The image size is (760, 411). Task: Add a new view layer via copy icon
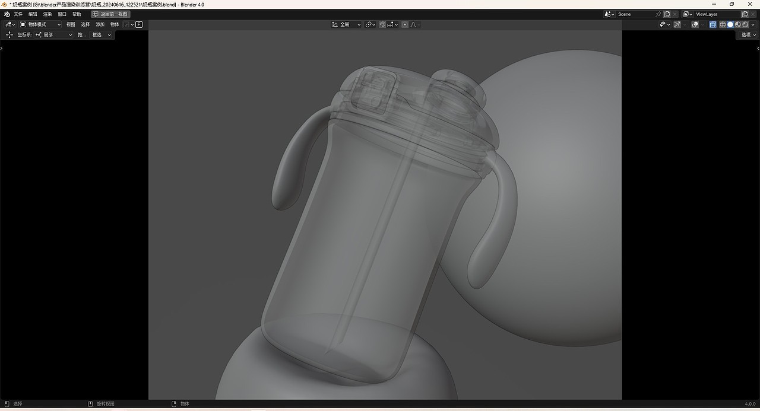tap(745, 14)
